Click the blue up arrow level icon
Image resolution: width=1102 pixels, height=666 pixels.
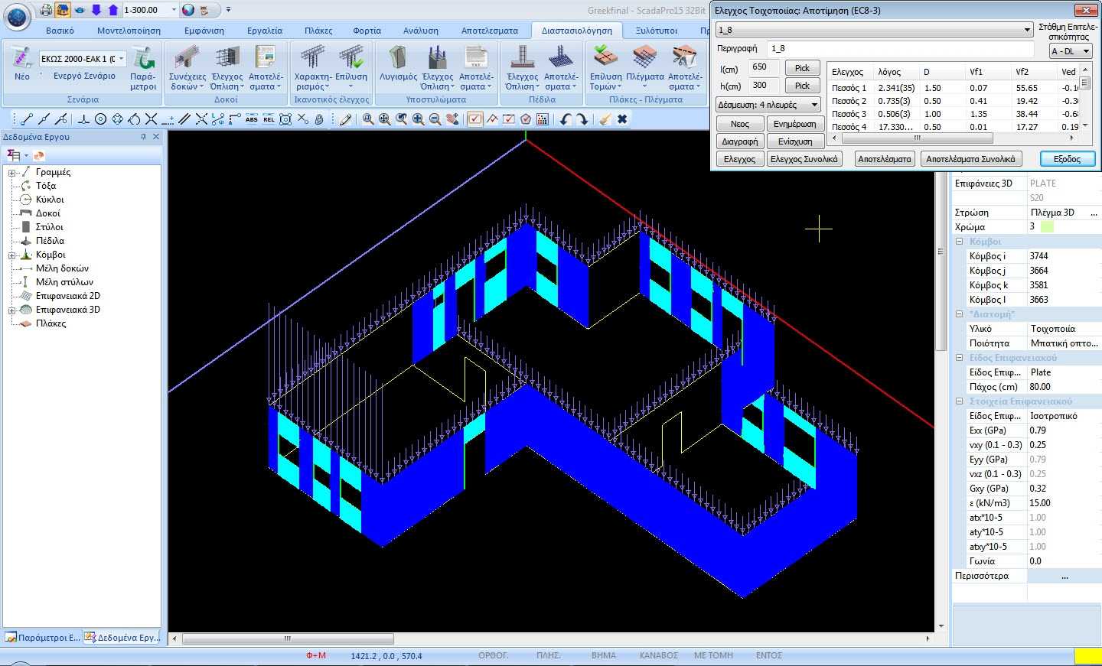[x=112, y=10]
